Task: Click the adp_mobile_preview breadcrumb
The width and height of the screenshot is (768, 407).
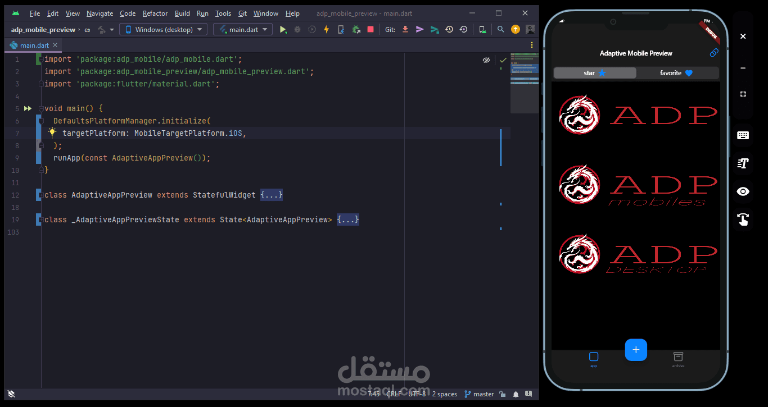Action: [43, 29]
